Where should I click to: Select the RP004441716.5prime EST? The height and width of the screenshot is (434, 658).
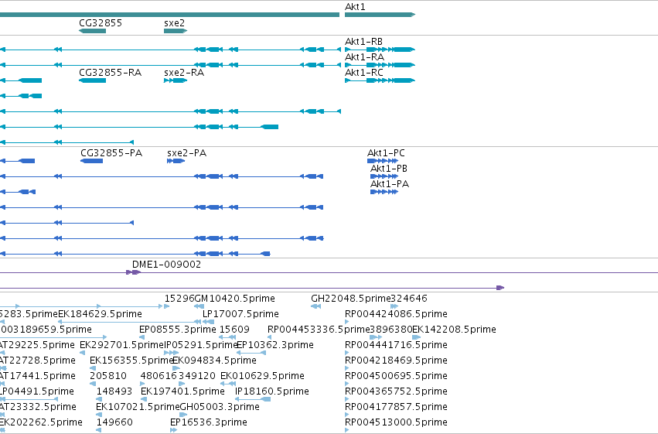pyautogui.click(x=346, y=353)
